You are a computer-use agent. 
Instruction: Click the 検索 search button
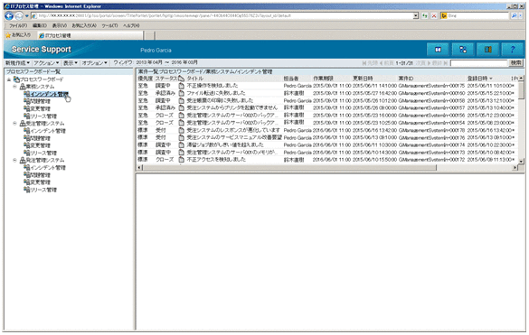tap(515, 62)
